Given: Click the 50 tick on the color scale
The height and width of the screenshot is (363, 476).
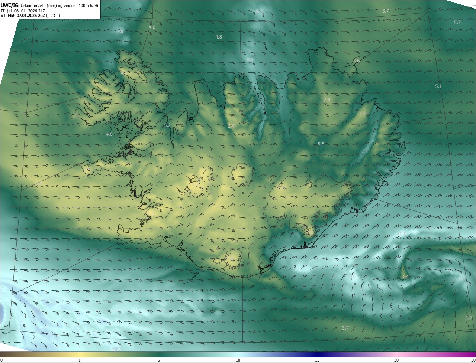Looking at the screenshot, I should point(473,360).
